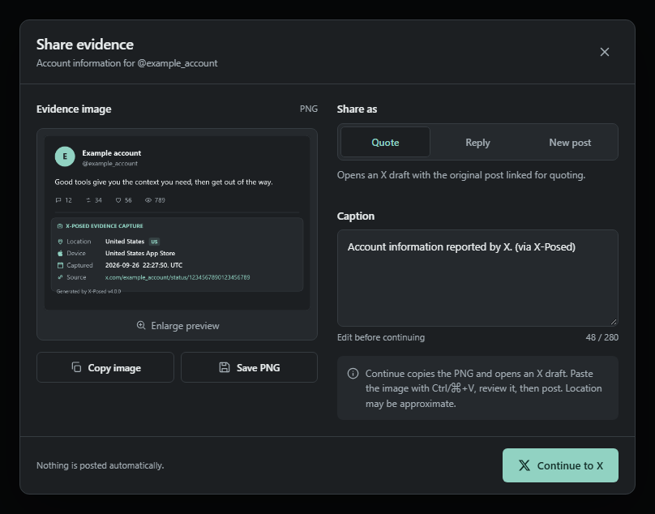Open the x.com/example_account status source link
655x514 pixels.
[178, 277]
